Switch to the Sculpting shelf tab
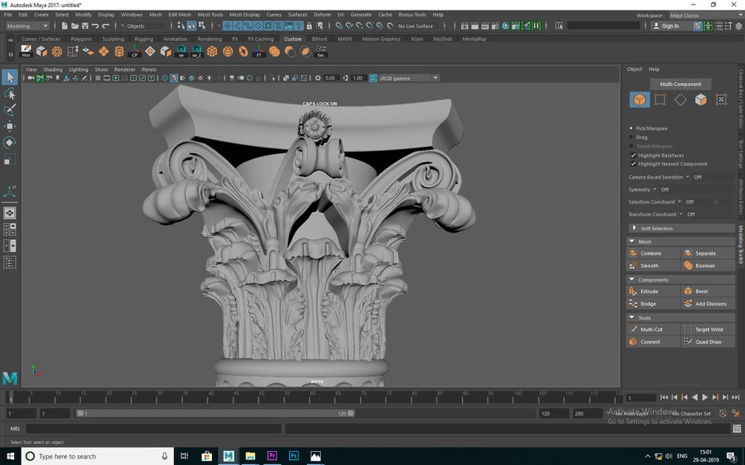The height and width of the screenshot is (465, 745). tap(113, 39)
